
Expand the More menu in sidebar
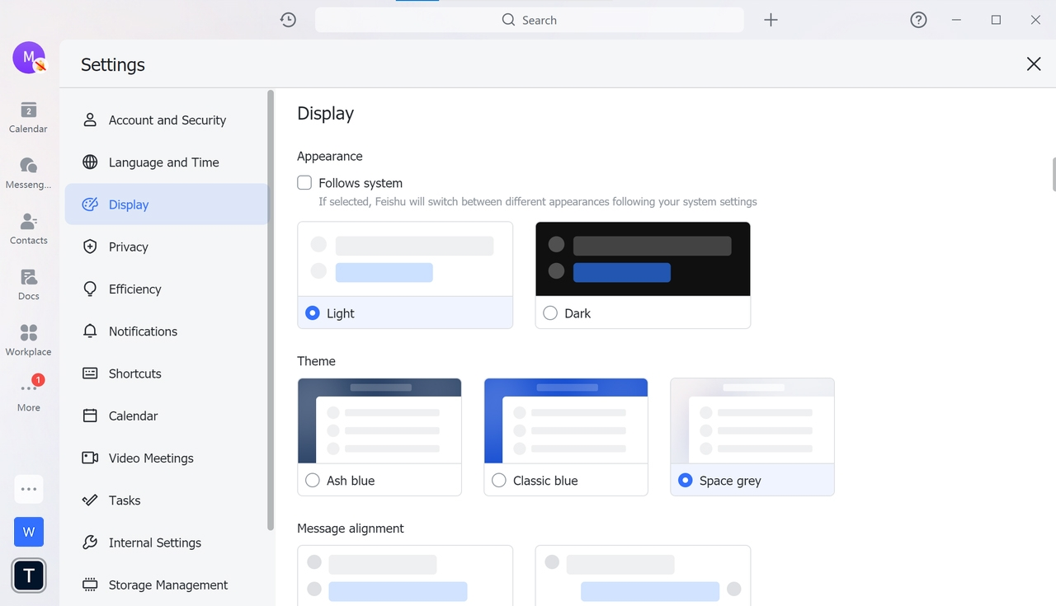28,394
